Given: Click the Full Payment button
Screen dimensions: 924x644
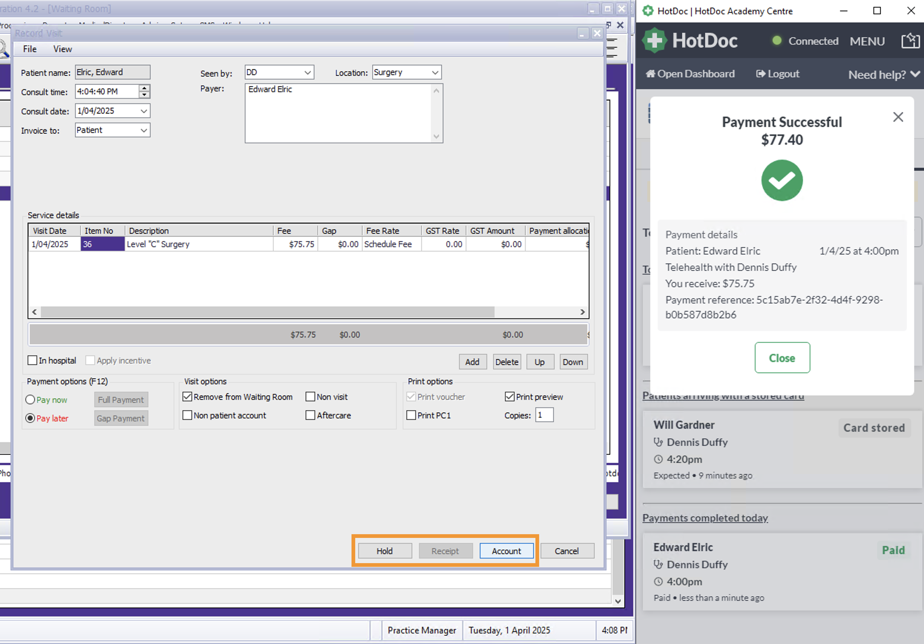Looking at the screenshot, I should (121, 400).
